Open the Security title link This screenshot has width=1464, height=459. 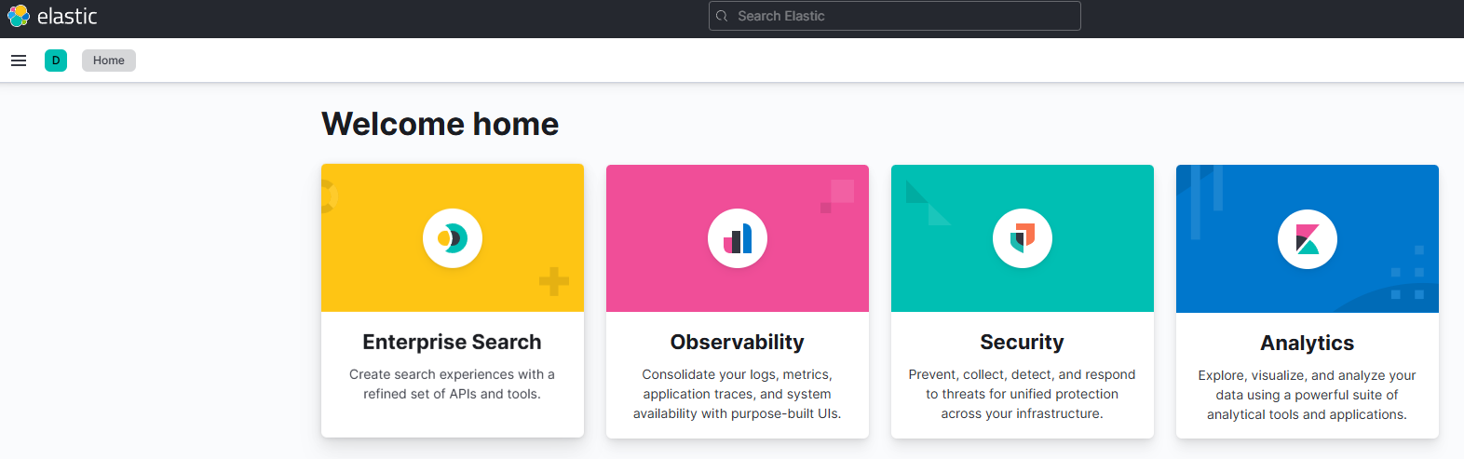coord(1023,342)
